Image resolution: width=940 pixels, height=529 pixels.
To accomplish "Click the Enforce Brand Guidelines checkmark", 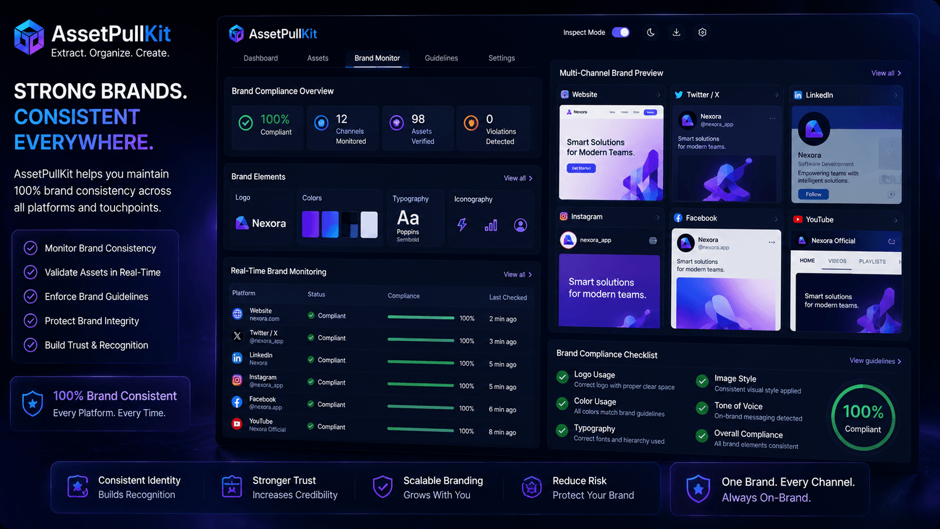I will pyautogui.click(x=30, y=296).
